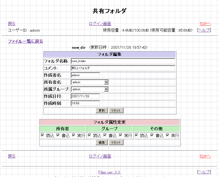Uncheck owner 書込 (write) checkbox
219x177 pixels.
point(58,135)
